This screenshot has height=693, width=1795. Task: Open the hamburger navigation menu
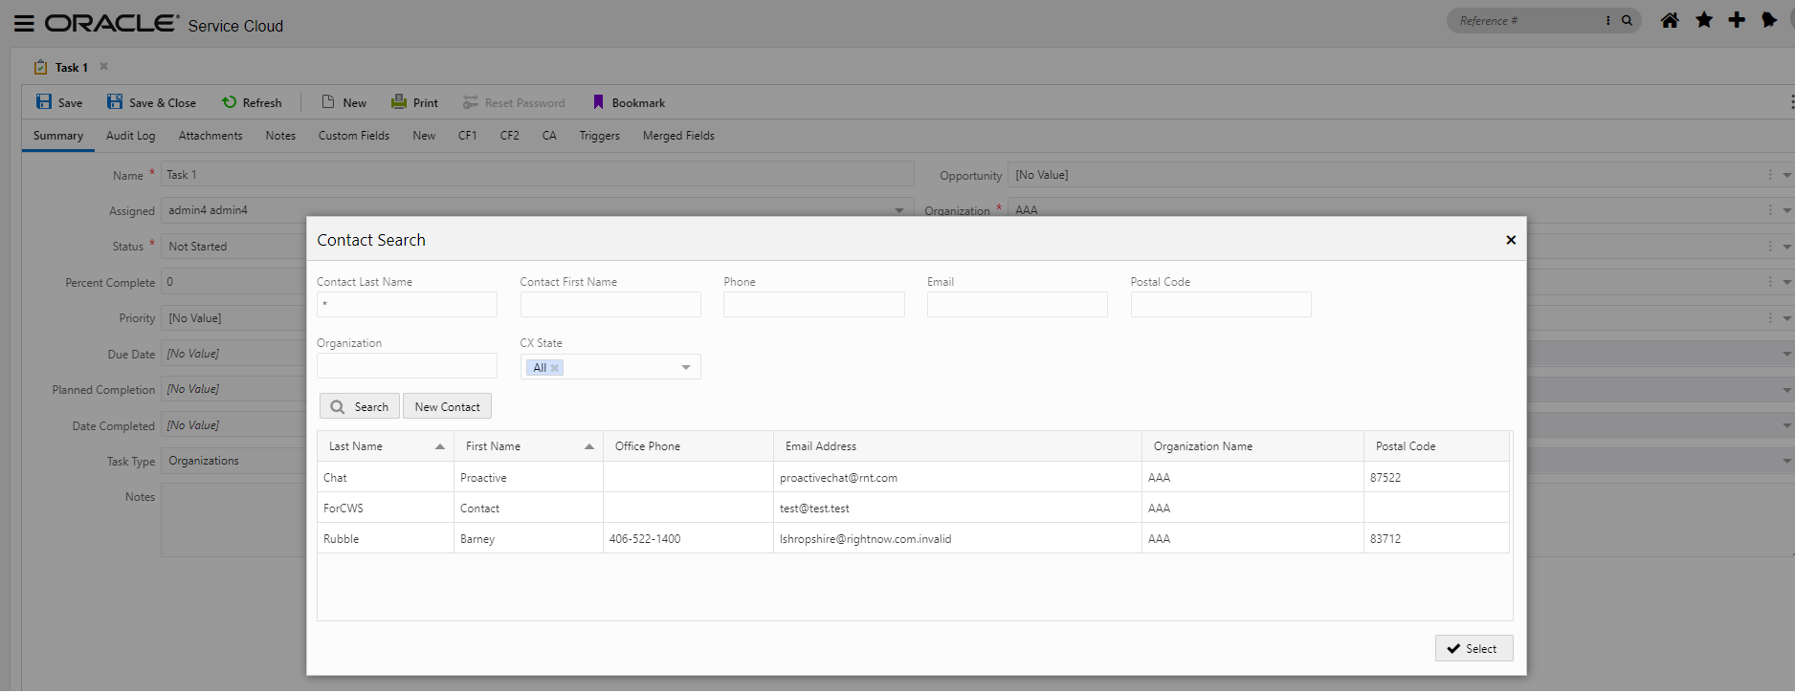pyautogui.click(x=24, y=24)
